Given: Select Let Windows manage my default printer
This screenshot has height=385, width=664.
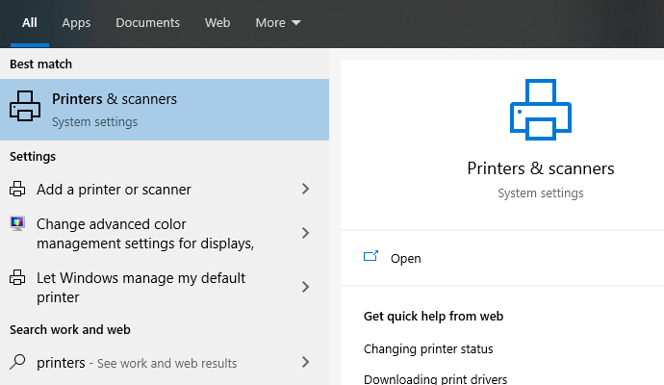Looking at the screenshot, I should tap(141, 288).
